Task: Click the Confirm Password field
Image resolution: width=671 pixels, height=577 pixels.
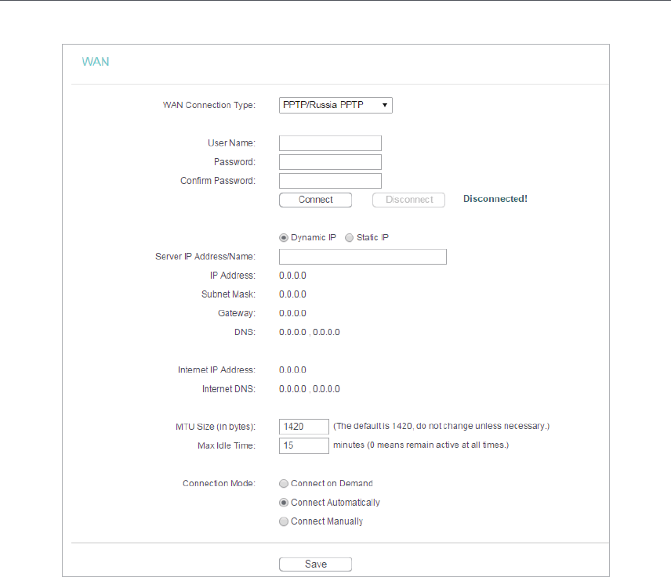Action: [x=330, y=181]
